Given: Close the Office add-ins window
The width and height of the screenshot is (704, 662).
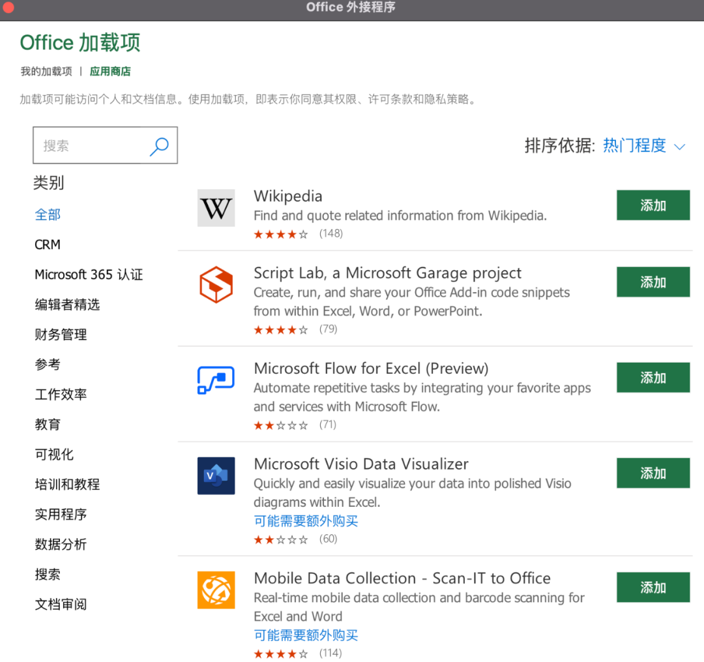Looking at the screenshot, I should click(8, 7).
